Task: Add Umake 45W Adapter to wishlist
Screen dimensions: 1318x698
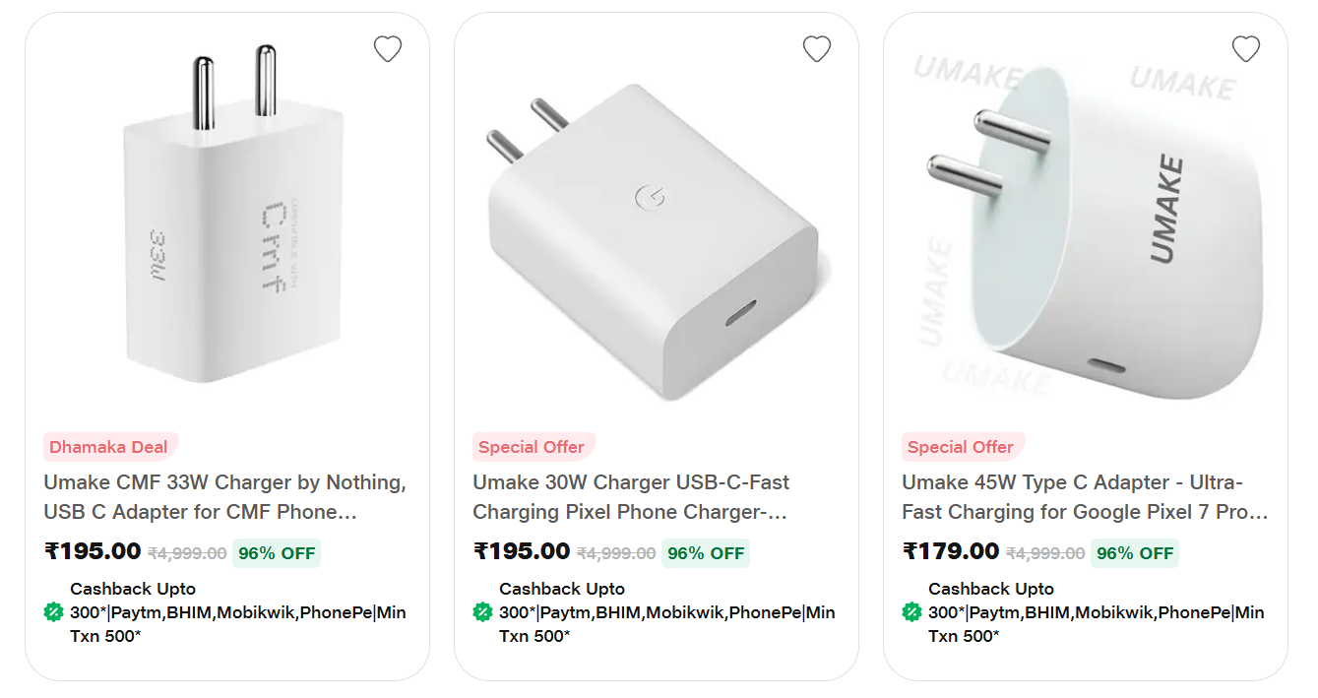Action: click(x=1246, y=48)
